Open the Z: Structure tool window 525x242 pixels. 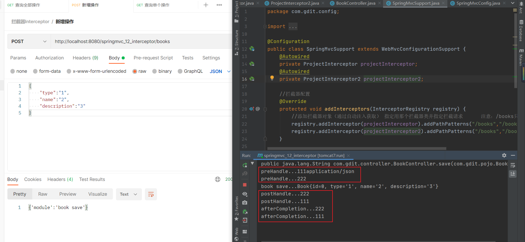pos(237,43)
